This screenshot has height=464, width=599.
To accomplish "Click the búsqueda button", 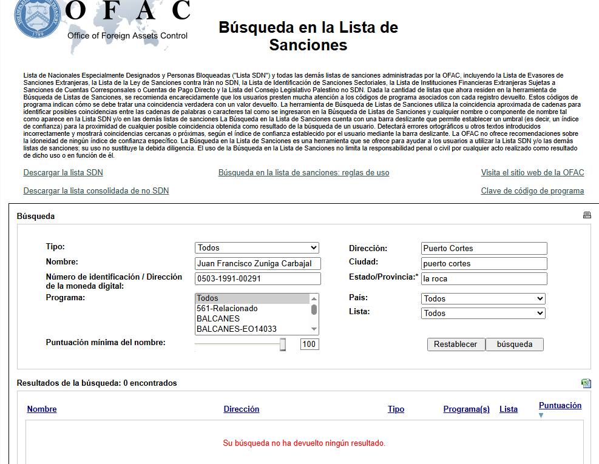I will (514, 345).
